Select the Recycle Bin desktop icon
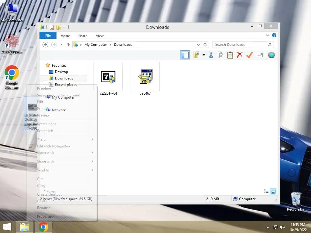 tap(296, 201)
